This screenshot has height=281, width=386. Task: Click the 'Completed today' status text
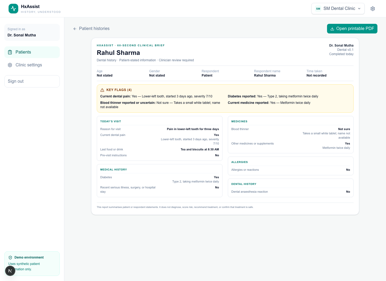coord(341,54)
